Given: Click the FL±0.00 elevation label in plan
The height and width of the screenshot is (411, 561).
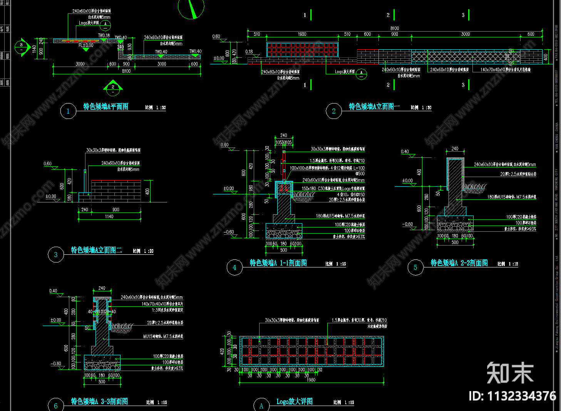Looking at the screenshot, I should tap(86, 45).
